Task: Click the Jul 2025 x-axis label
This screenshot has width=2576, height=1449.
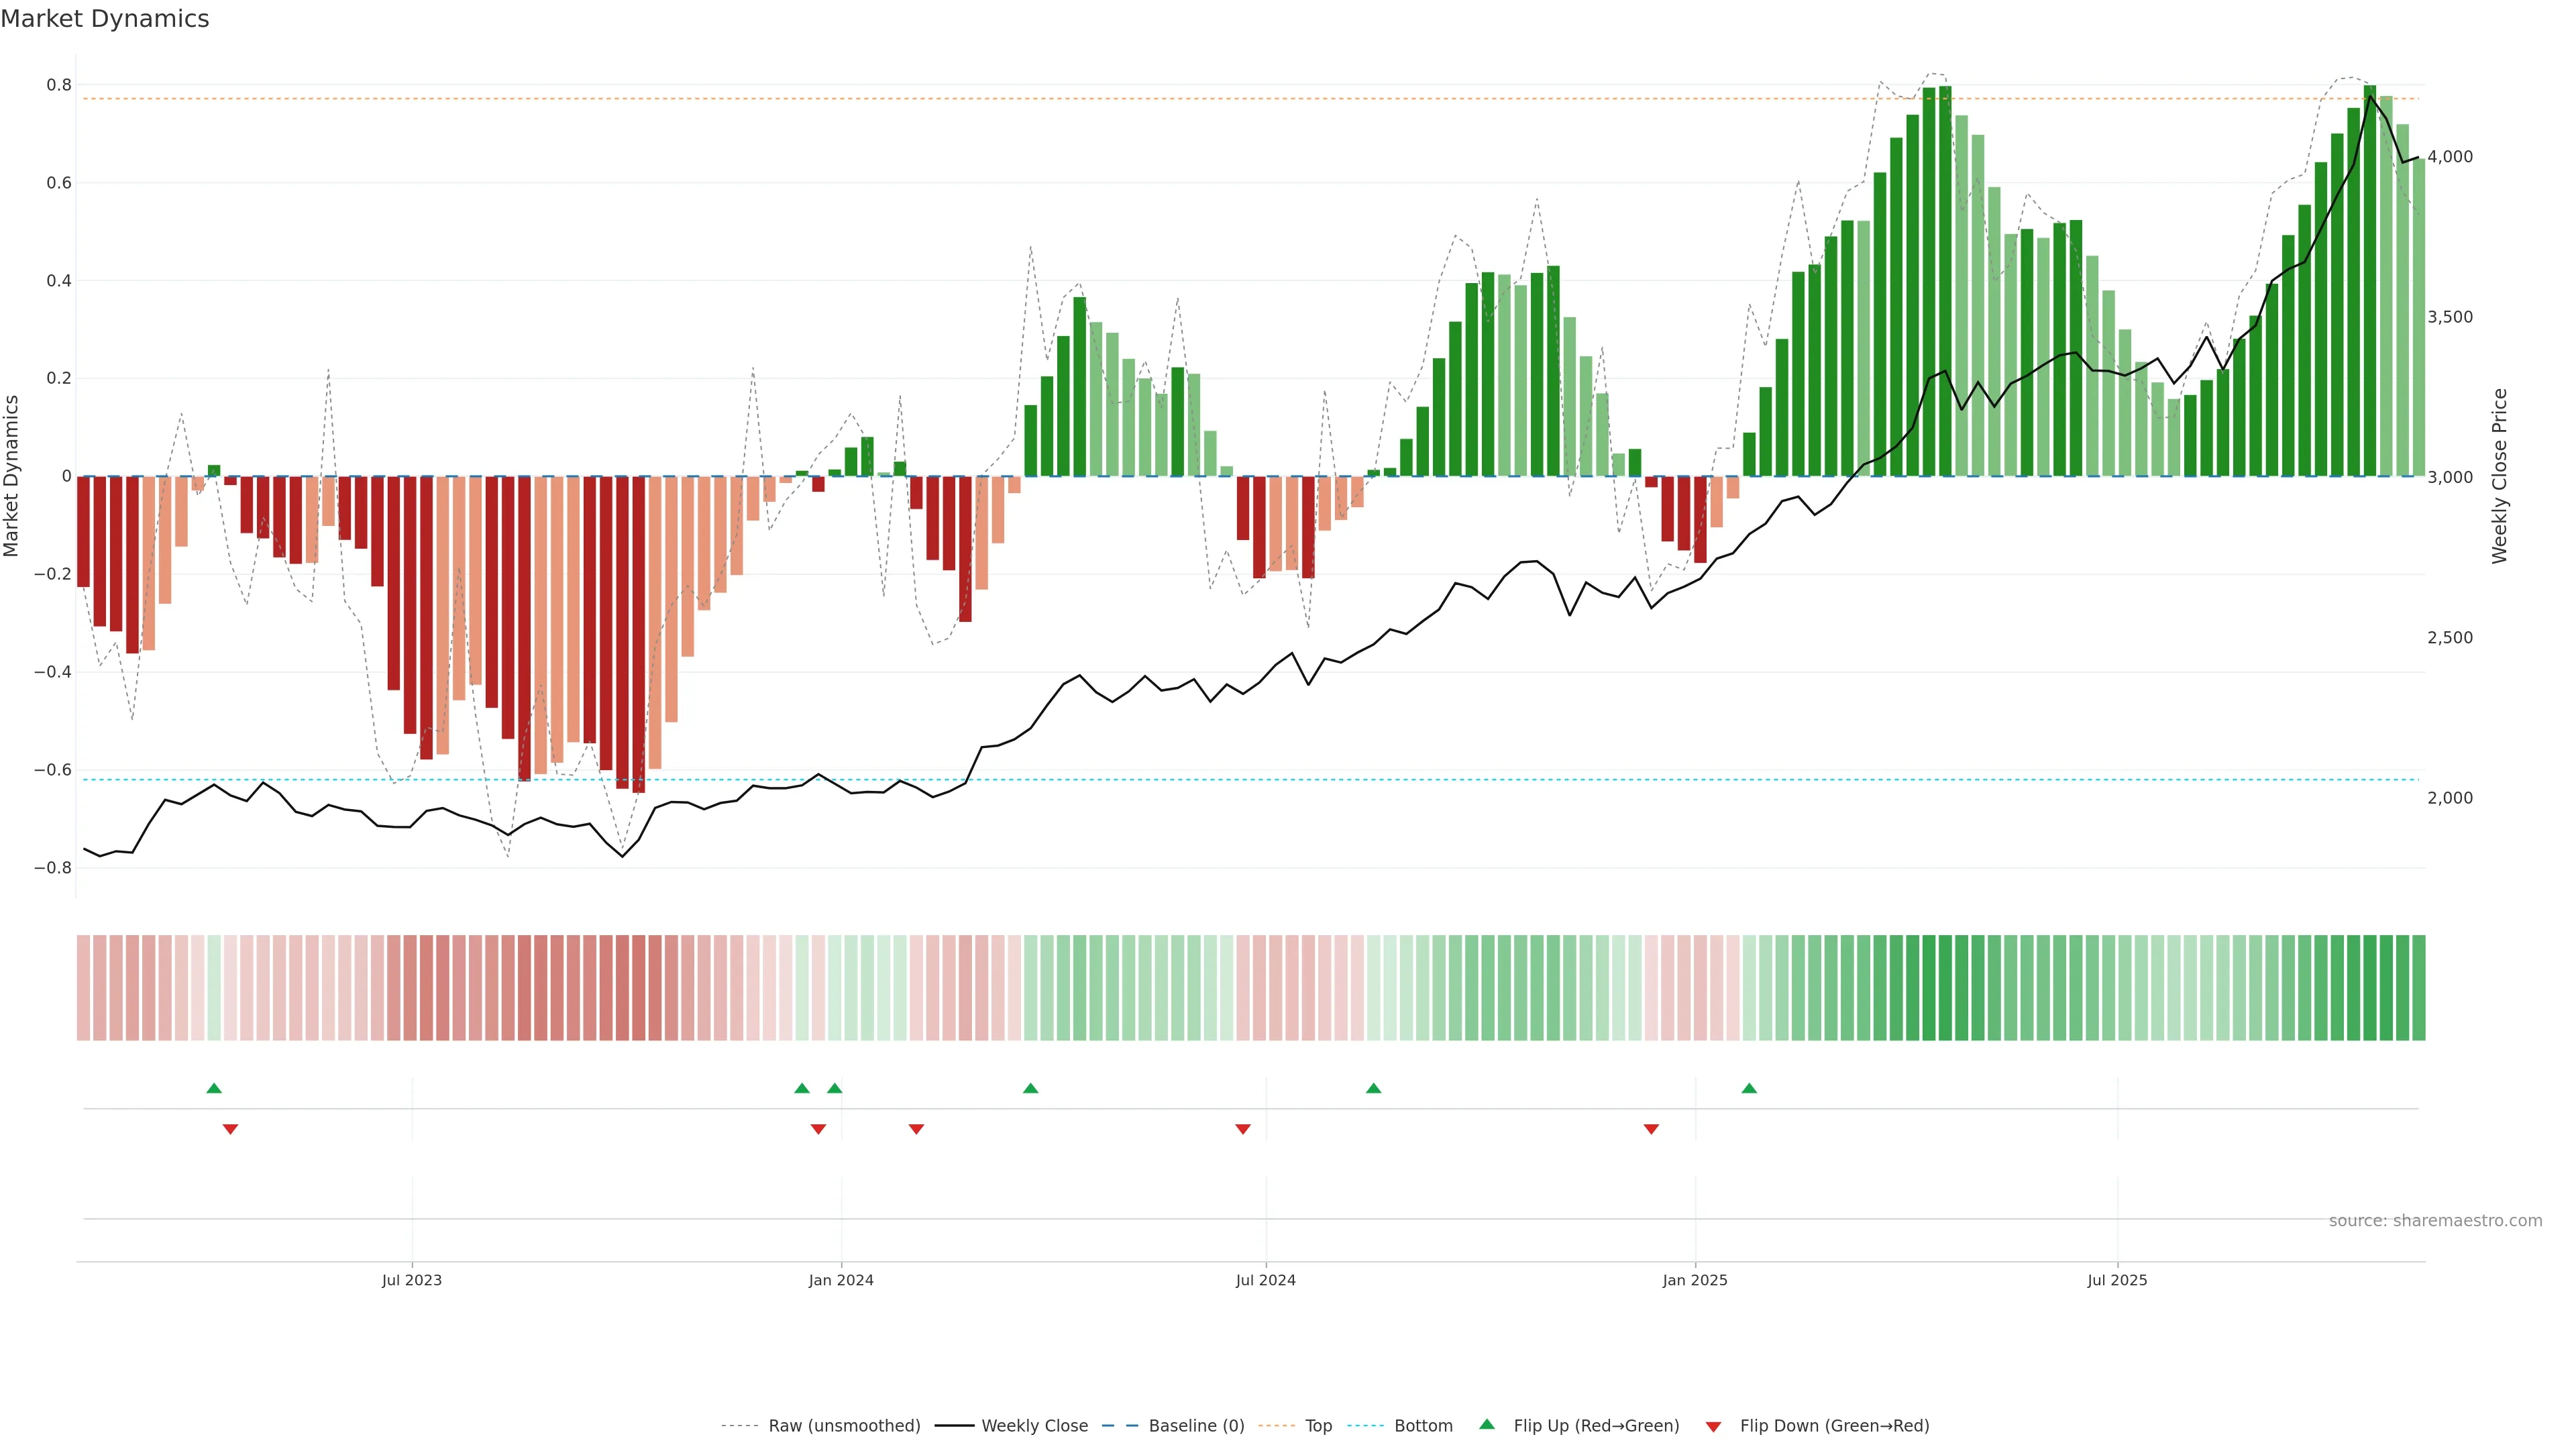Action: (x=2117, y=1280)
